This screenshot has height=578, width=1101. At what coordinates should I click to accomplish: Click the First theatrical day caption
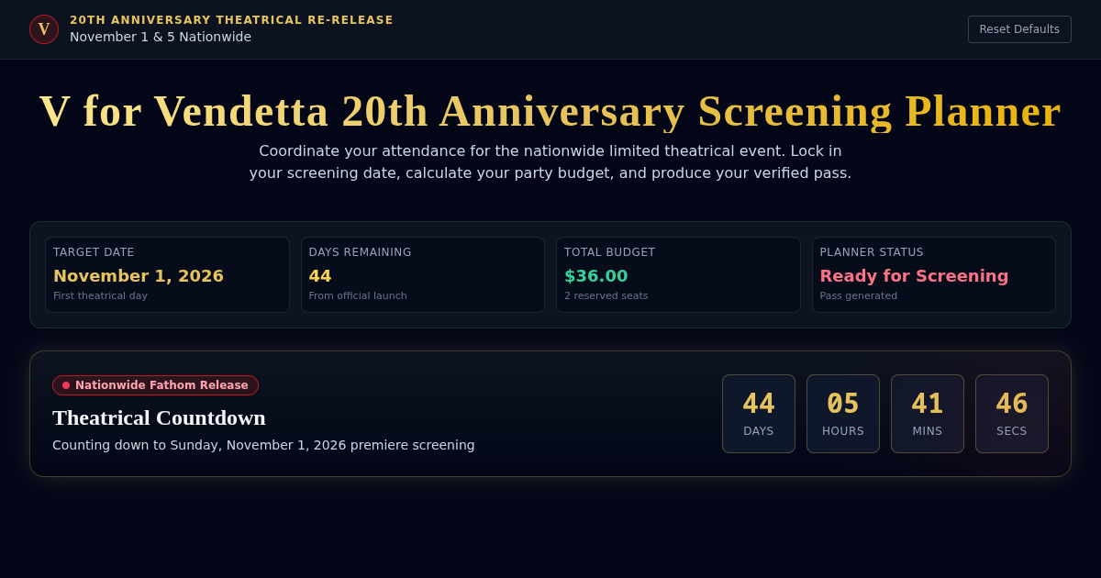coord(100,295)
